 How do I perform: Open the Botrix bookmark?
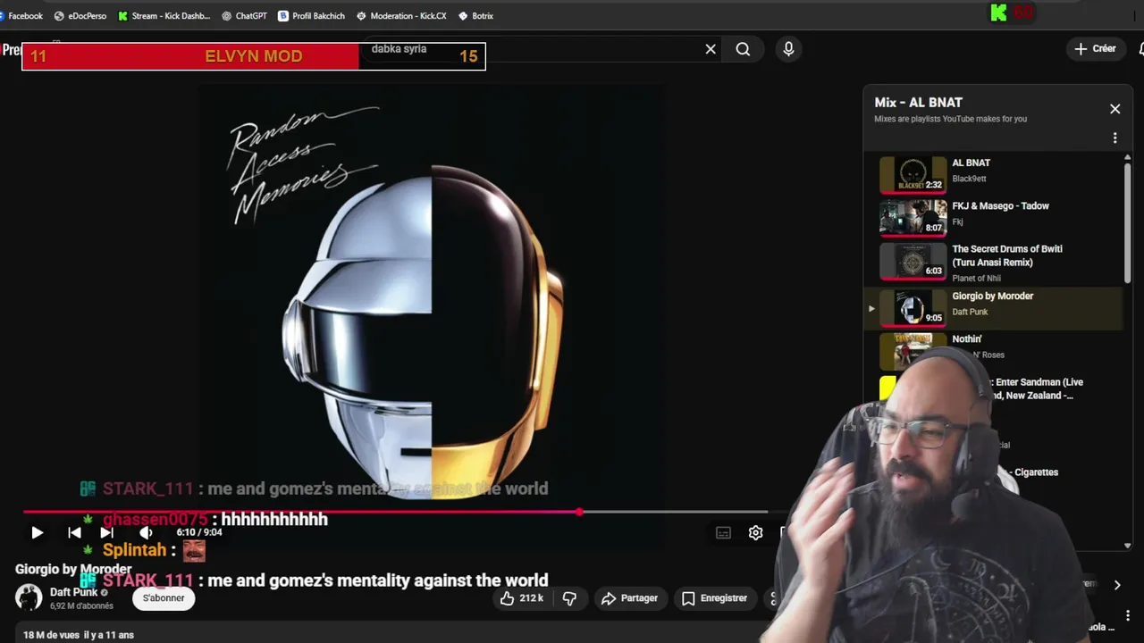tap(475, 15)
